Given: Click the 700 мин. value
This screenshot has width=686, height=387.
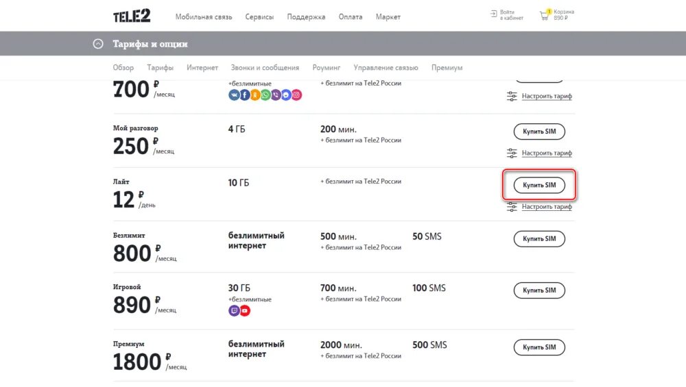Looking at the screenshot, I should tap(338, 288).
